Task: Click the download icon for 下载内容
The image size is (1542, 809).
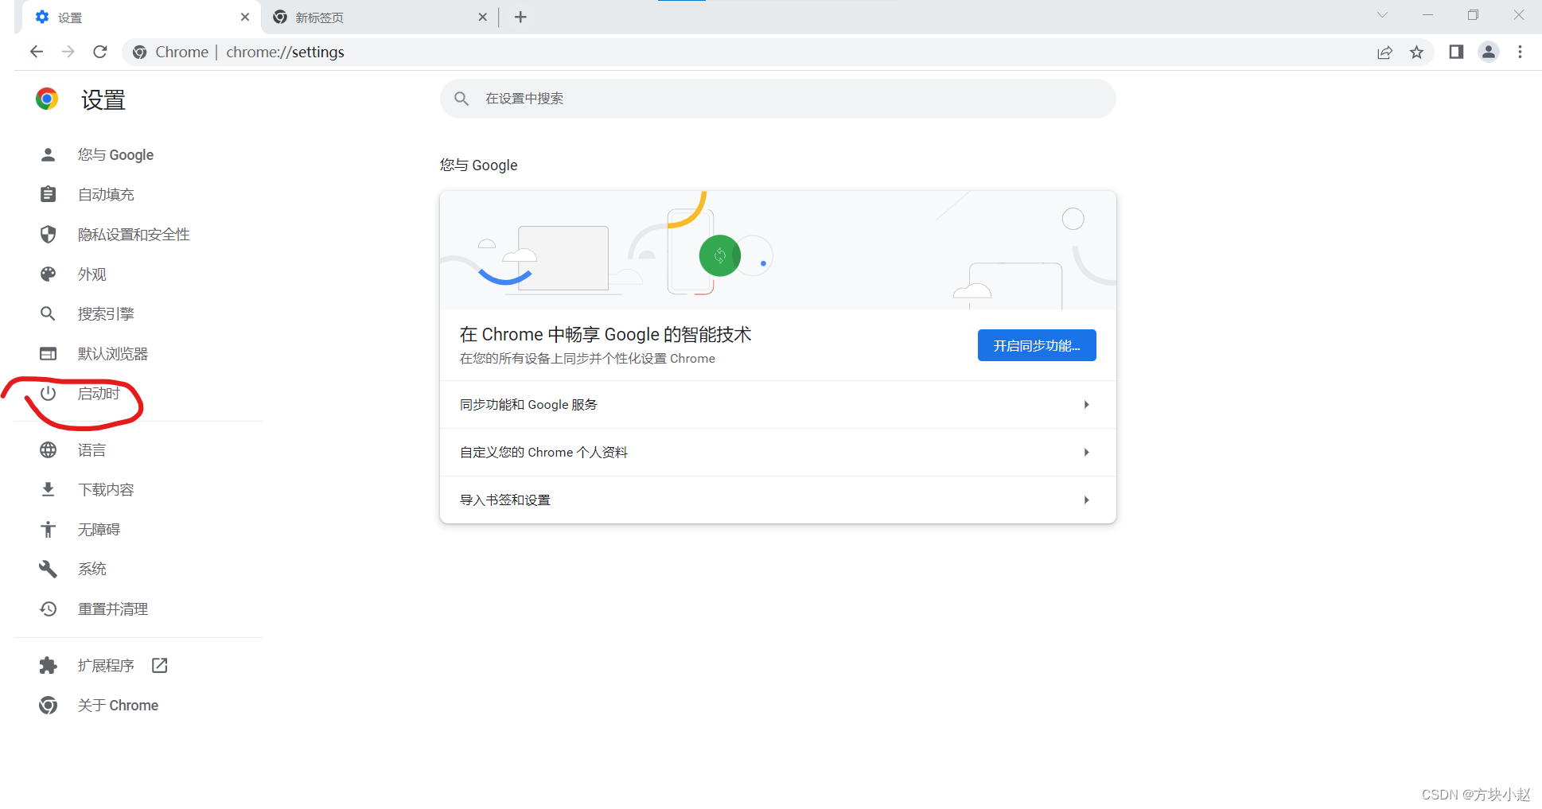Action: click(49, 489)
